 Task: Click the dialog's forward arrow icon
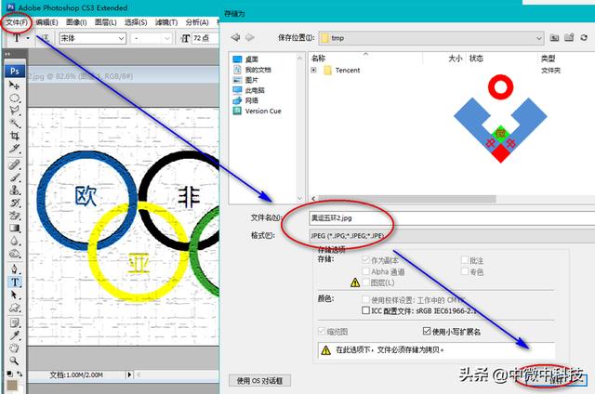click(249, 37)
